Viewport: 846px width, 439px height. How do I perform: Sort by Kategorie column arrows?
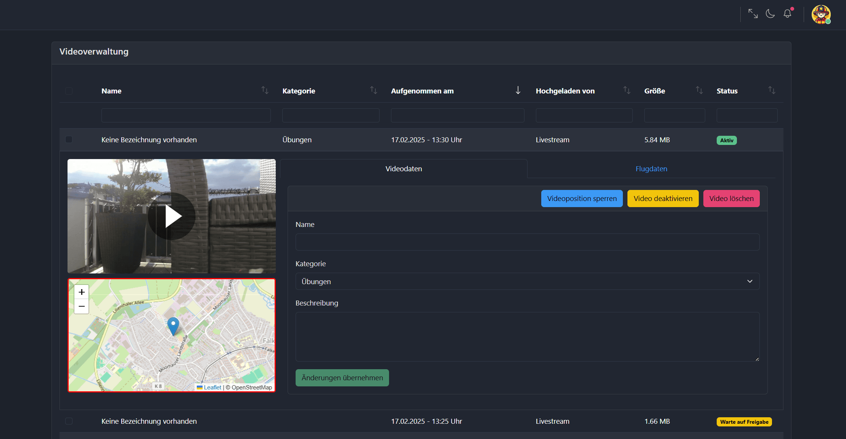tap(373, 90)
